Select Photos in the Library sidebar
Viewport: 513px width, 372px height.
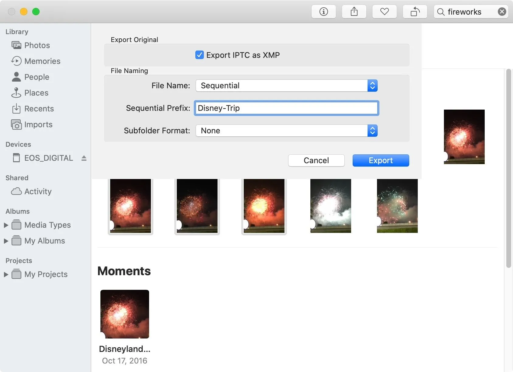37,45
